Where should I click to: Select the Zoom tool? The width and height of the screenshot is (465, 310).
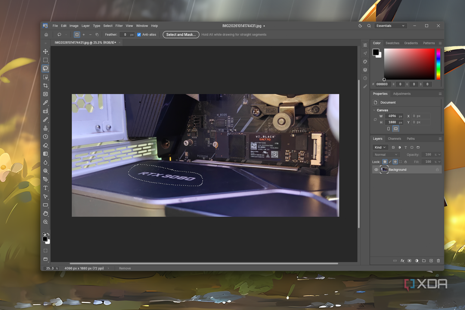45,222
